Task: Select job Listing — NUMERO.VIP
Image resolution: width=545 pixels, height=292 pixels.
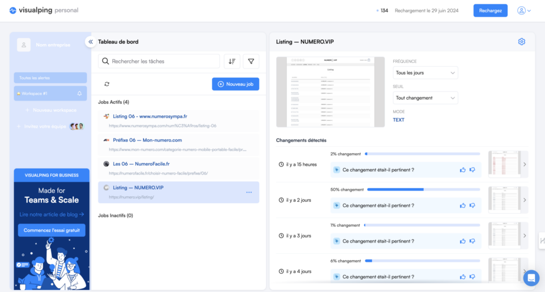Action: click(178, 192)
